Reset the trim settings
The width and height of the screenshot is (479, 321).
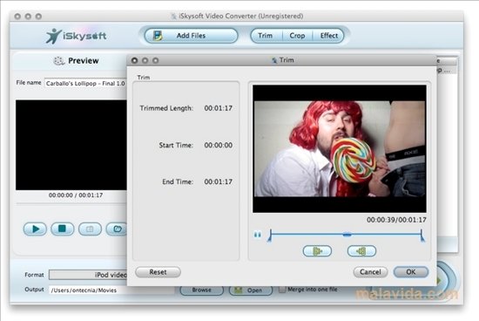tap(158, 272)
